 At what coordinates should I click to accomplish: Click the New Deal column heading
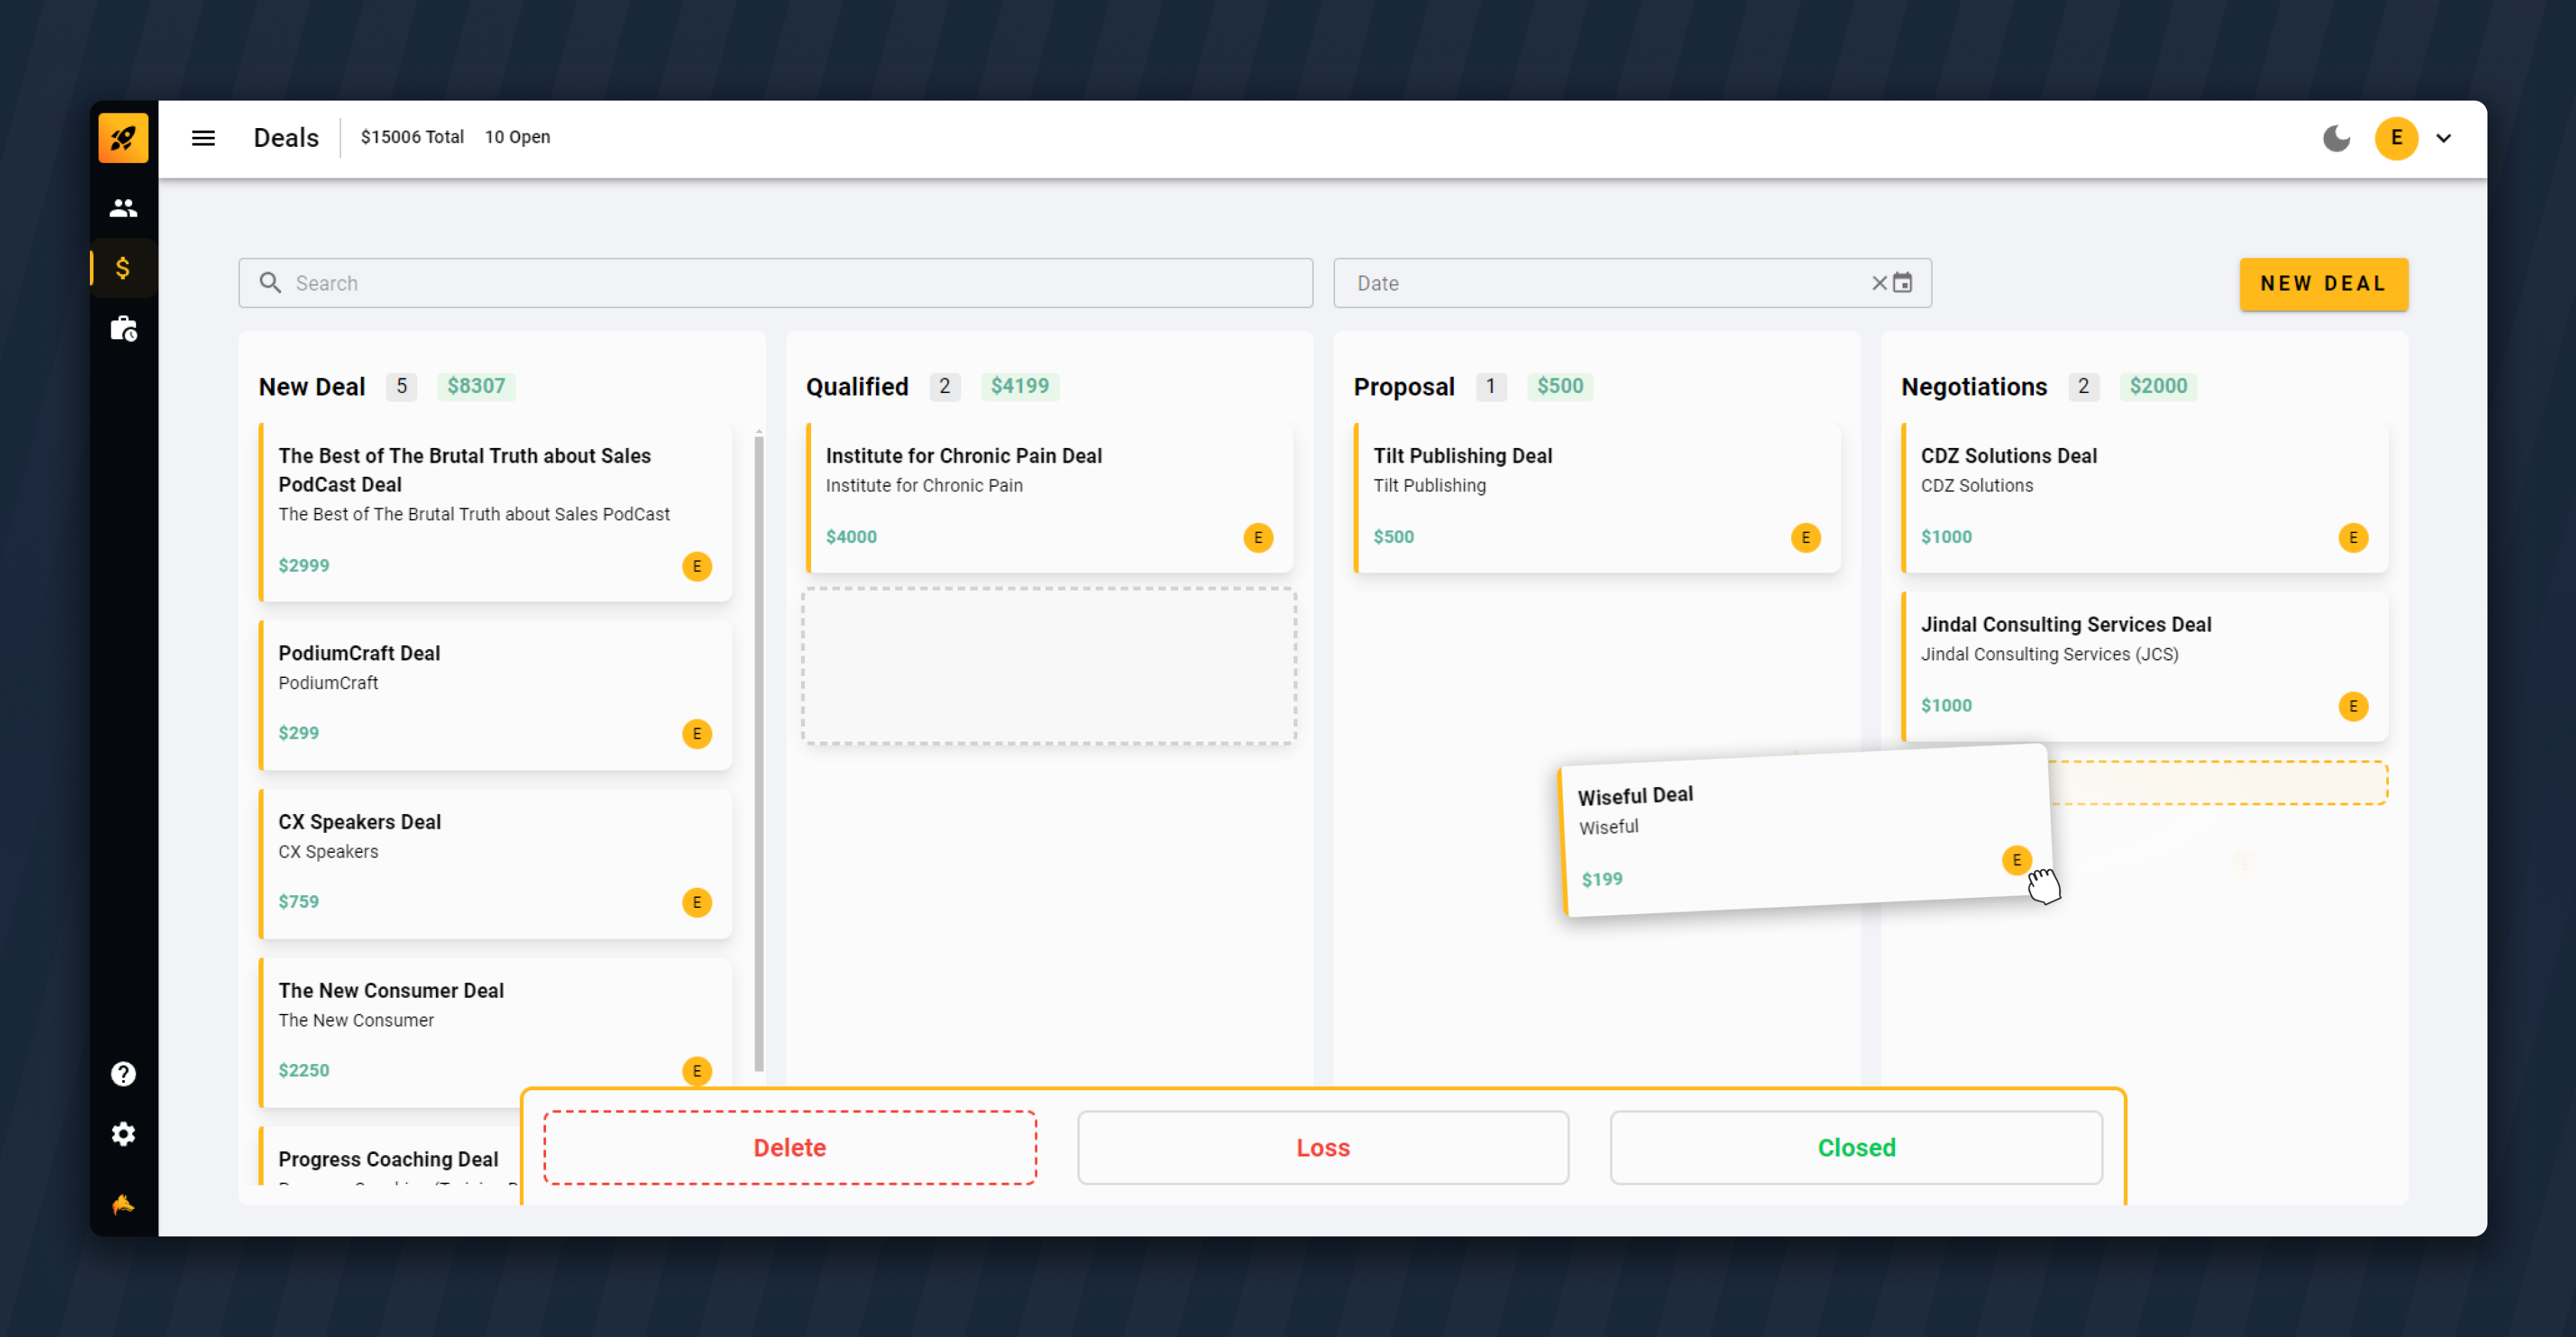click(312, 387)
